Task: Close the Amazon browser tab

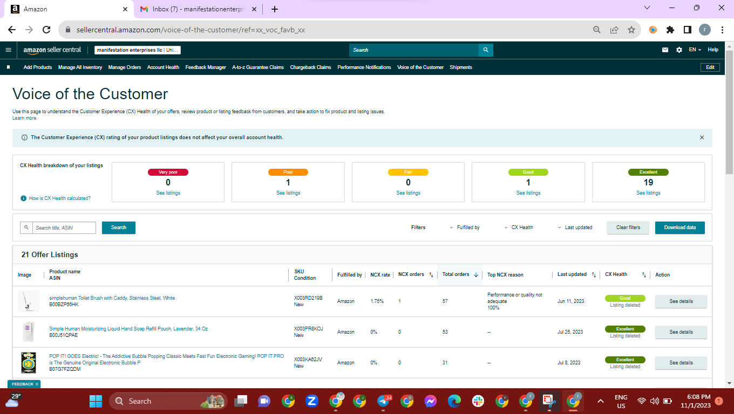Action: coord(125,9)
